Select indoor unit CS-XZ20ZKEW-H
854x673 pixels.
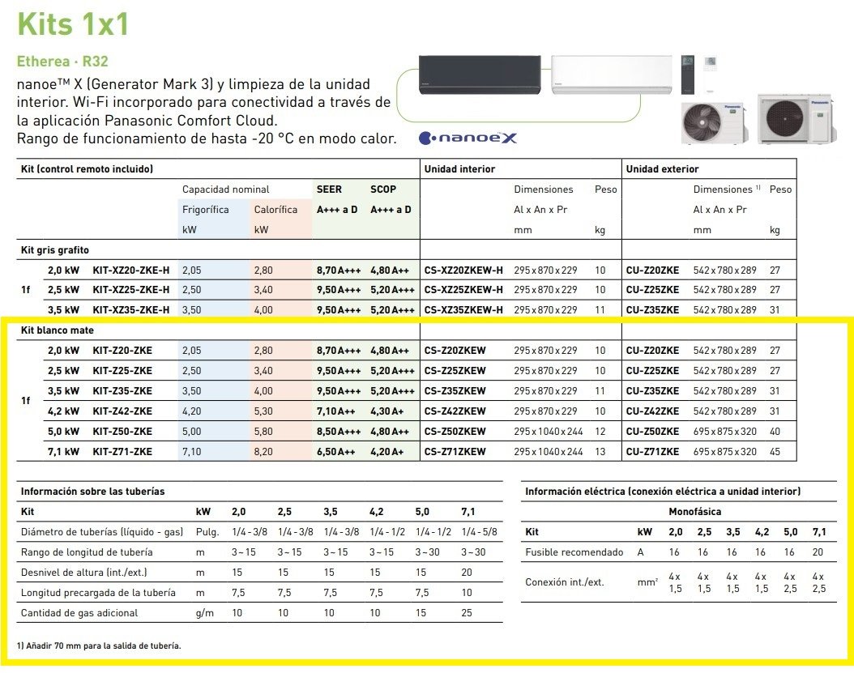coord(463,270)
